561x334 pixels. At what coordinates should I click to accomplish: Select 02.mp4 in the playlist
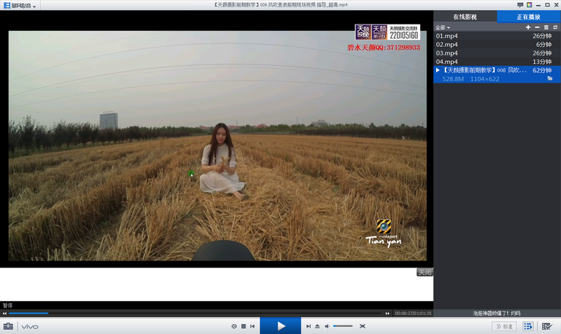(497, 44)
